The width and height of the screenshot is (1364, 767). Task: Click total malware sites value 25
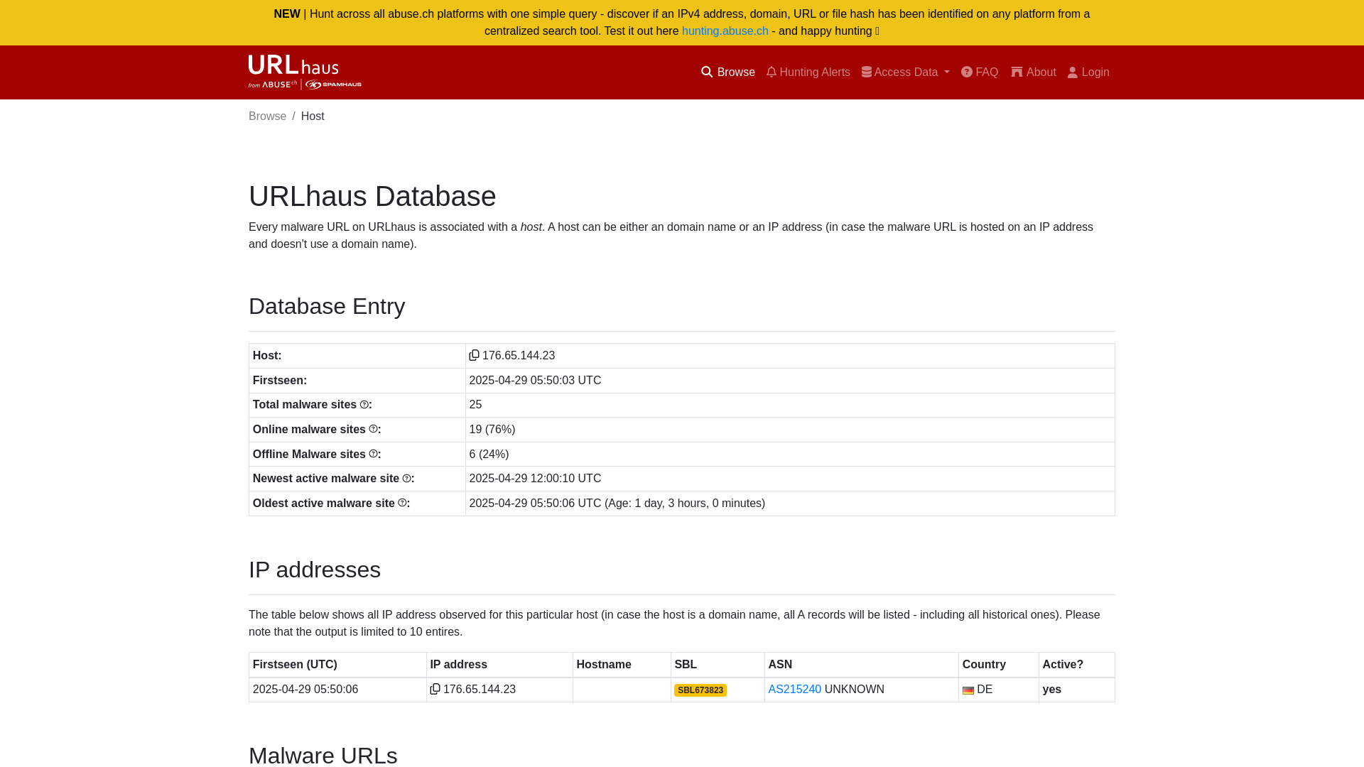tap(476, 405)
